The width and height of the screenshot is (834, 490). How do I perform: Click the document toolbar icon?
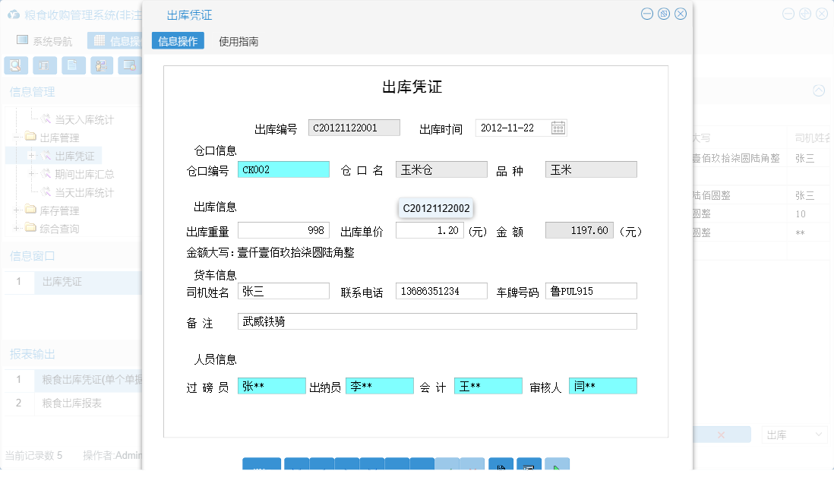[73, 65]
